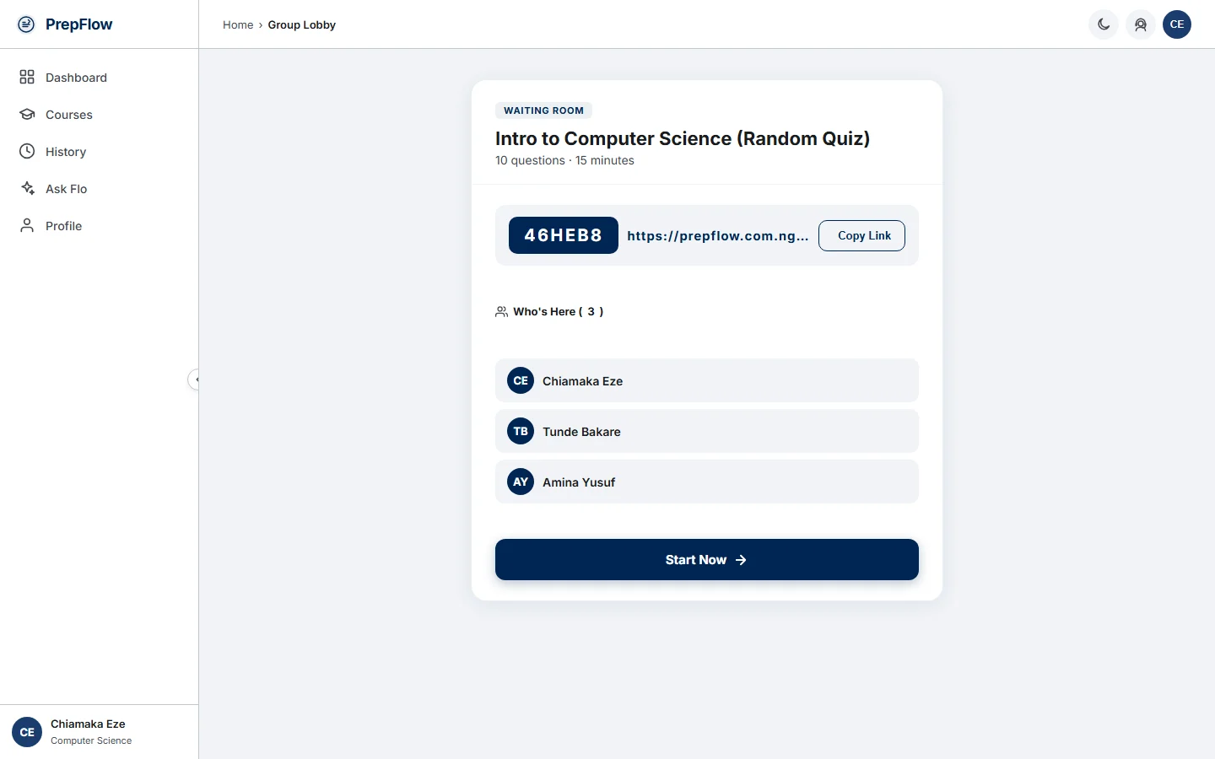The height and width of the screenshot is (759, 1215).
Task: Click the PrepFlow brand name
Action: [x=79, y=24]
